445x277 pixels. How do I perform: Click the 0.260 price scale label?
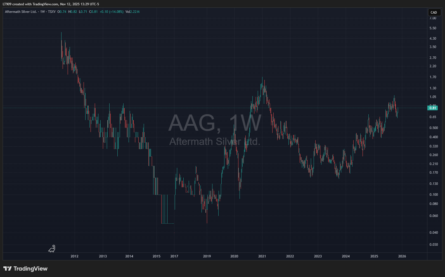point(434,155)
